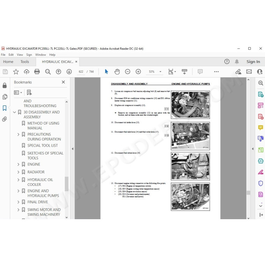Click the Save file icon
This screenshot has width=265, height=265.
point(5,72)
